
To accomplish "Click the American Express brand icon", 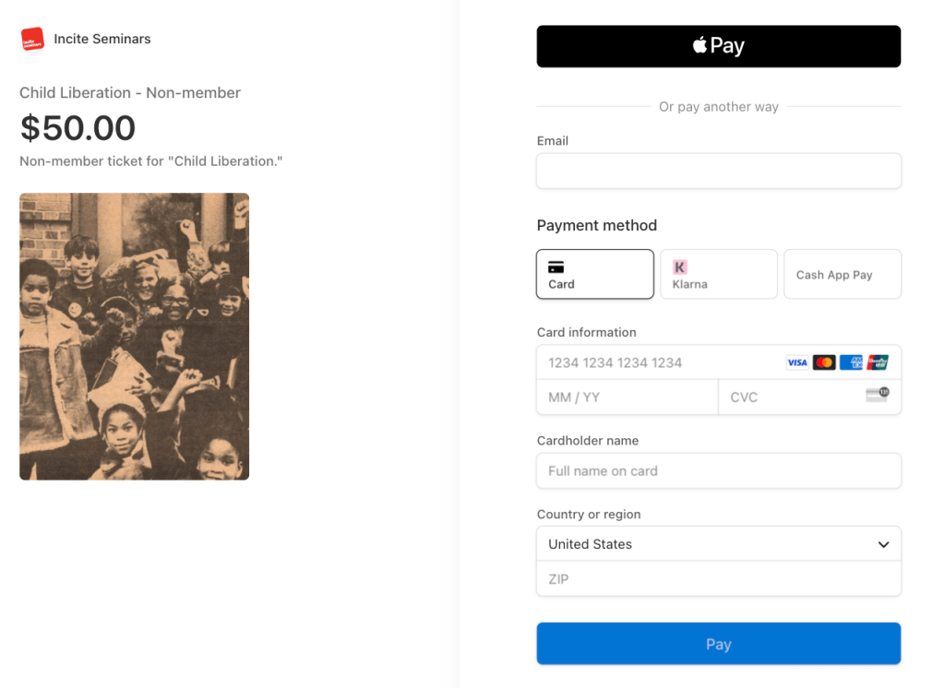I will click(x=851, y=362).
